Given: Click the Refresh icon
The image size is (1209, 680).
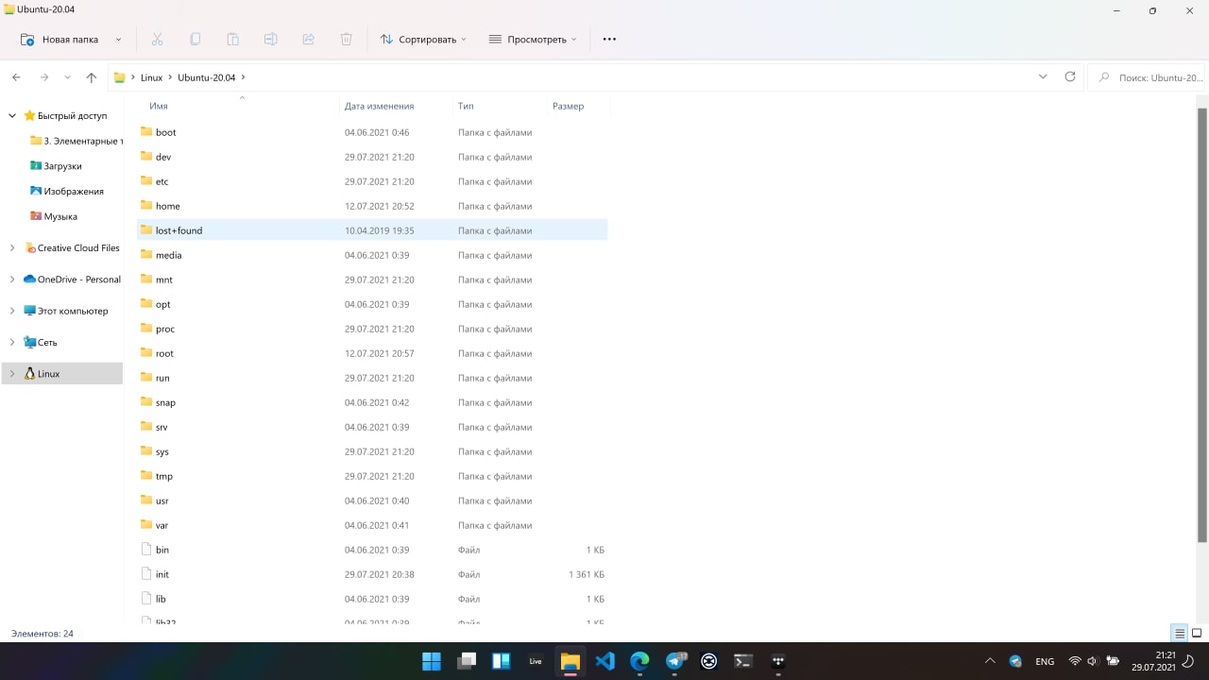Looking at the screenshot, I should pyautogui.click(x=1070, y=76).
